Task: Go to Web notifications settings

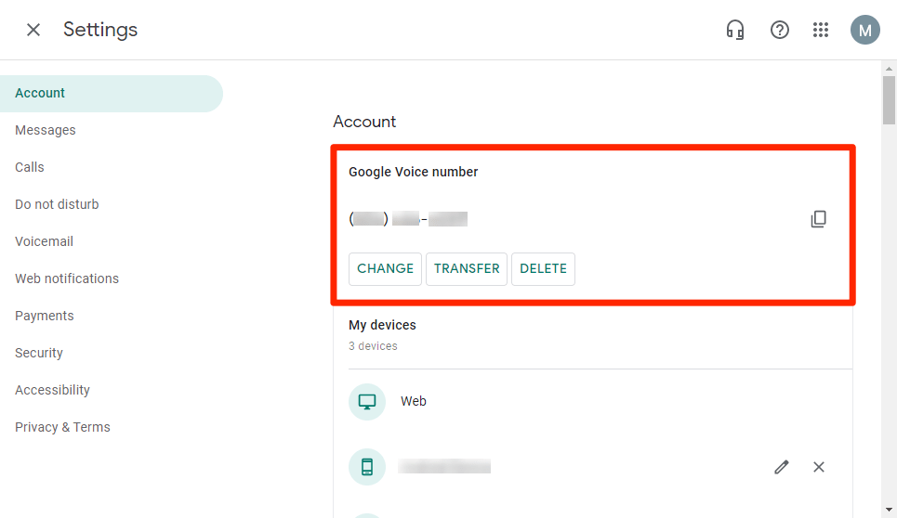Action: pyautogui.click(x=67, y=278)
